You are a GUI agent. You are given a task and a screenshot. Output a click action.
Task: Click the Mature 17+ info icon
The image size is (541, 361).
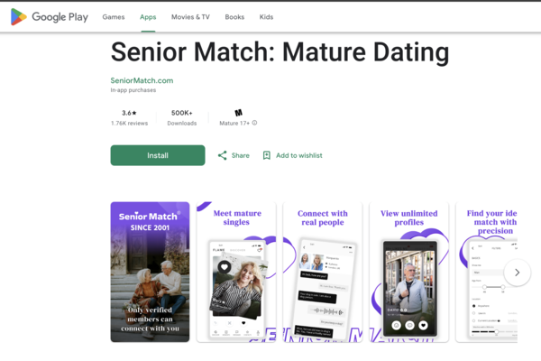pyautogui.click(x=254, y=123)
